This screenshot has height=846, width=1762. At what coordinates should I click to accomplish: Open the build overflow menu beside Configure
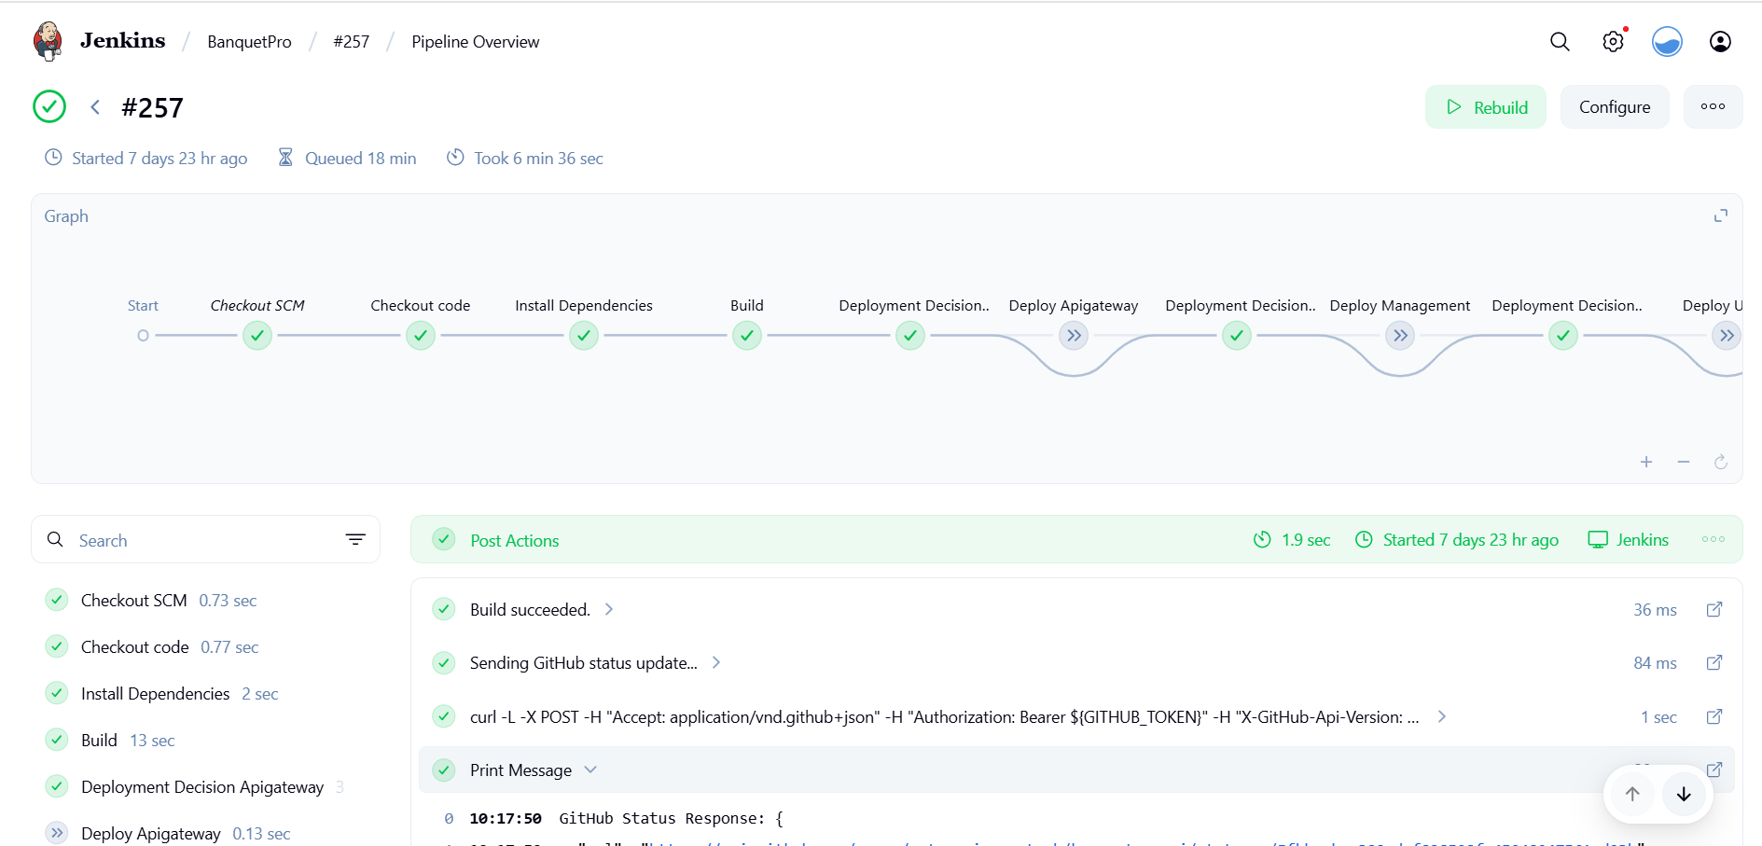click(x=1713, y=107)
